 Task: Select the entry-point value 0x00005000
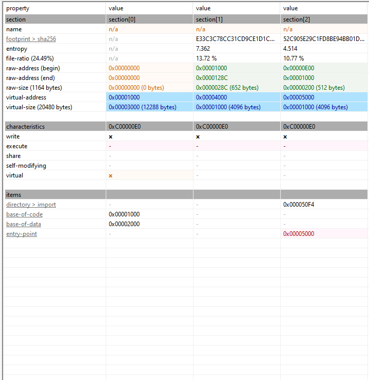[299, 234]
